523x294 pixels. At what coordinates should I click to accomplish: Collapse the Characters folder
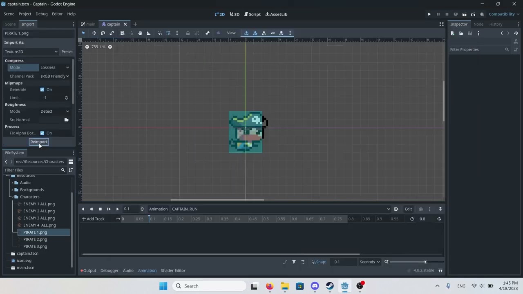12,196
